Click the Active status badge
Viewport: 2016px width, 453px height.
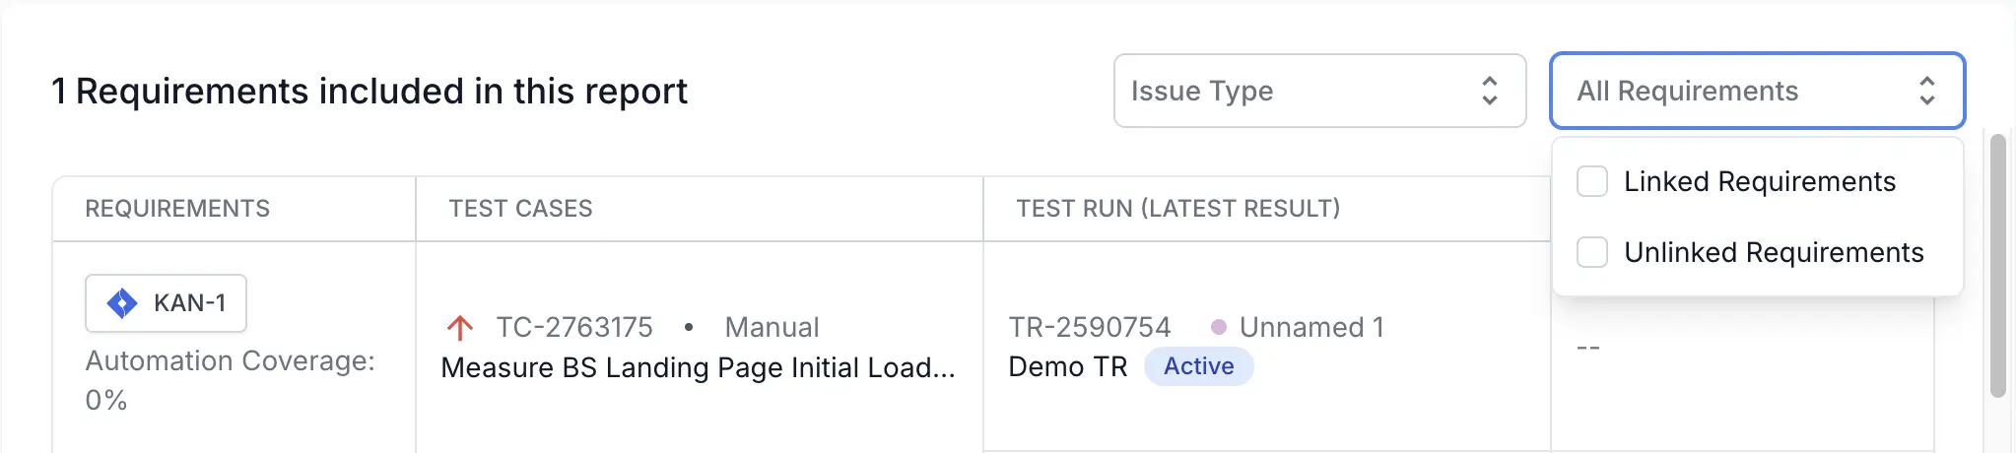[1198, 366]
